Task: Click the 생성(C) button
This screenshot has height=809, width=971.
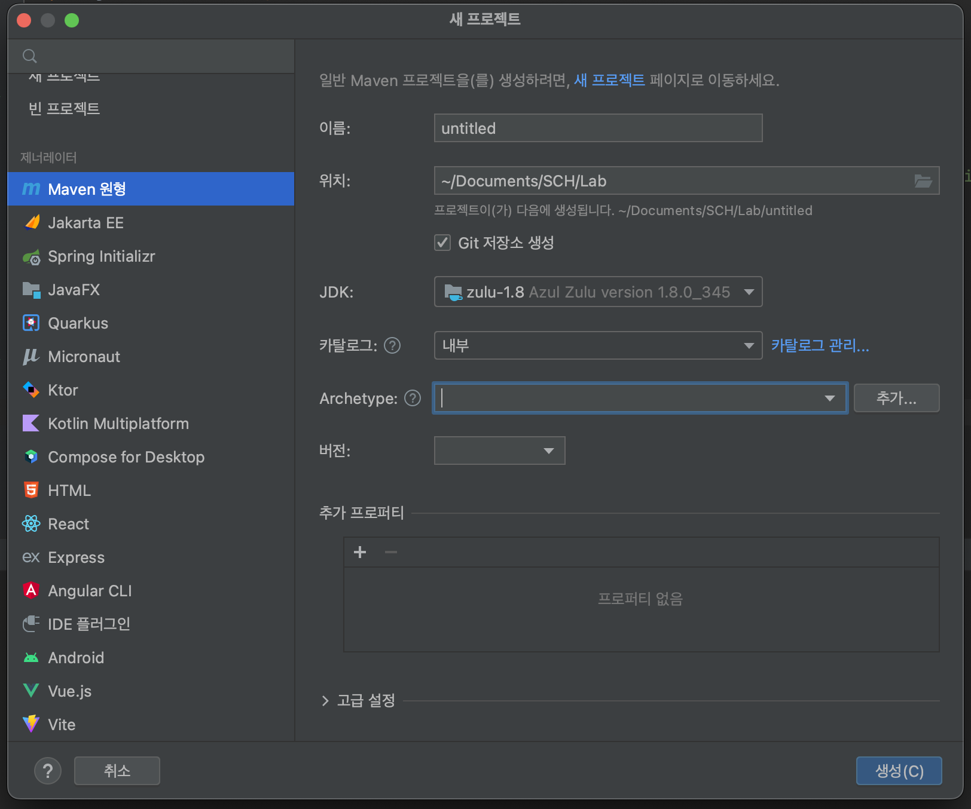Action: 899,771
